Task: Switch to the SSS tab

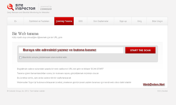Action: (81, 21)
